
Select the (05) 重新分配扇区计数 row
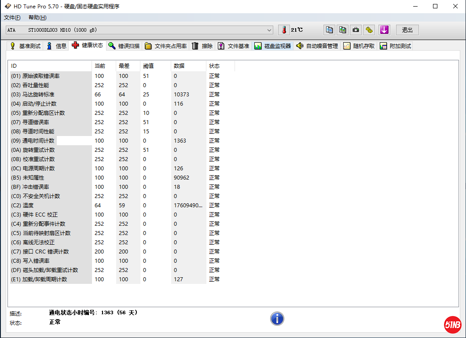51,113
